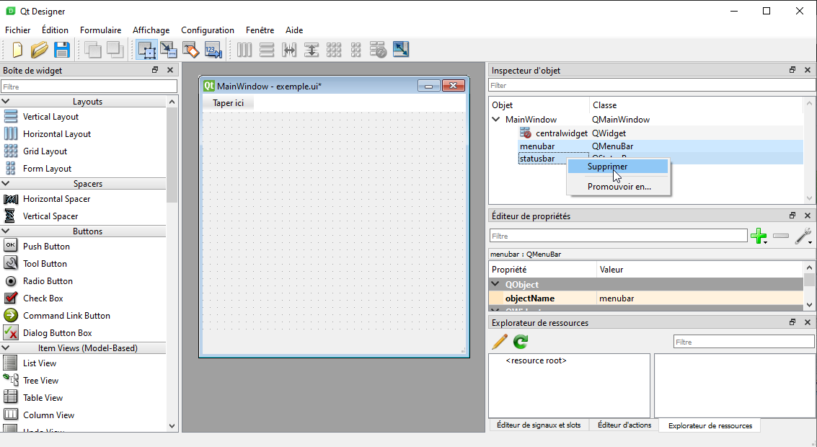Open the Édition menu

click(55, 30)
